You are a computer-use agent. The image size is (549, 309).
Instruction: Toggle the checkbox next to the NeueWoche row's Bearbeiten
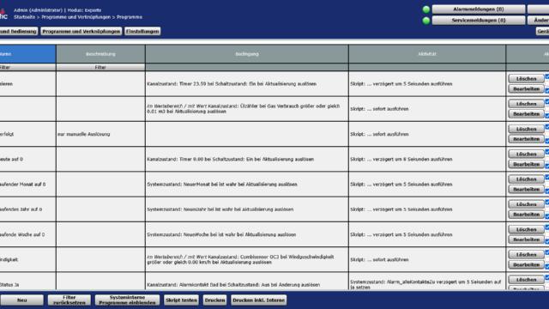tap(547, 241)
